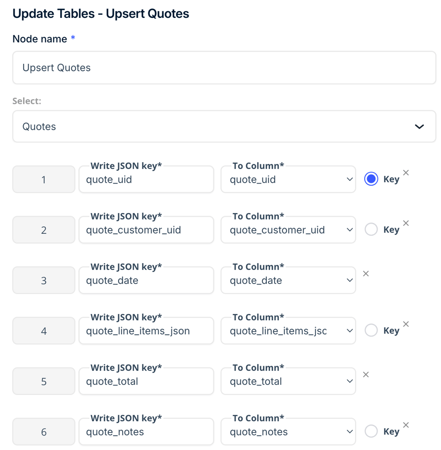Remove the quote_uid mapping row
The width and height of the screenshot is (441, 450).
(x=406, y=173)
